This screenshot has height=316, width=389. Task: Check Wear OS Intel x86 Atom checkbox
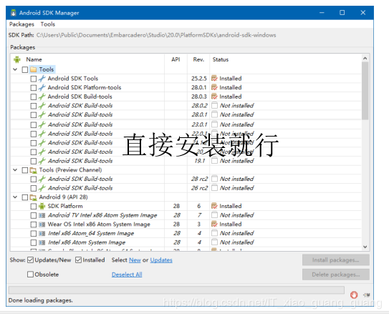tap(34, 224)
